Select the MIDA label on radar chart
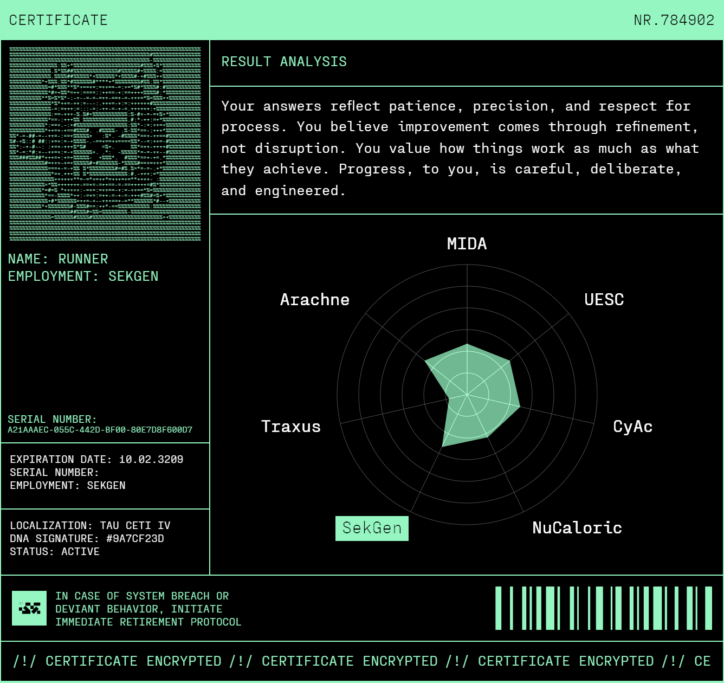This screenshot has height=683, width=724. click(467, 244)
